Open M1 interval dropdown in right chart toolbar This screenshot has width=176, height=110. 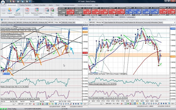[114, 104]
